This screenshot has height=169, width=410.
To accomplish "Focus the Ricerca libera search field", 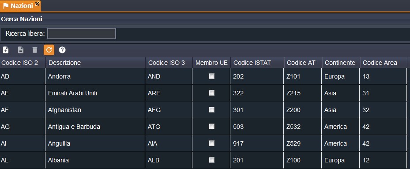I will click(x=82, y=34).
